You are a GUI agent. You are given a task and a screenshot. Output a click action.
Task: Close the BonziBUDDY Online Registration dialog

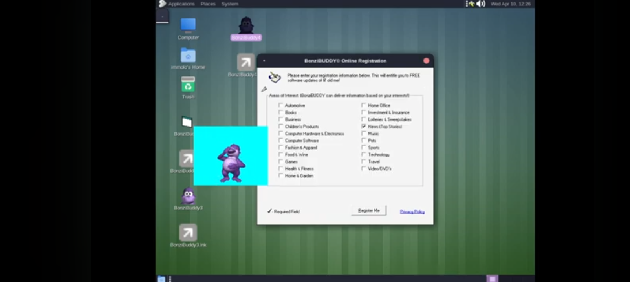(x=426, y=61)
